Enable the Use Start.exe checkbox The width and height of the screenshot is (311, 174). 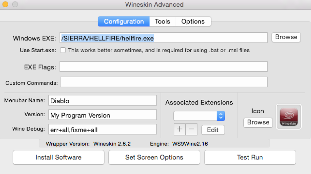[63, 50]
